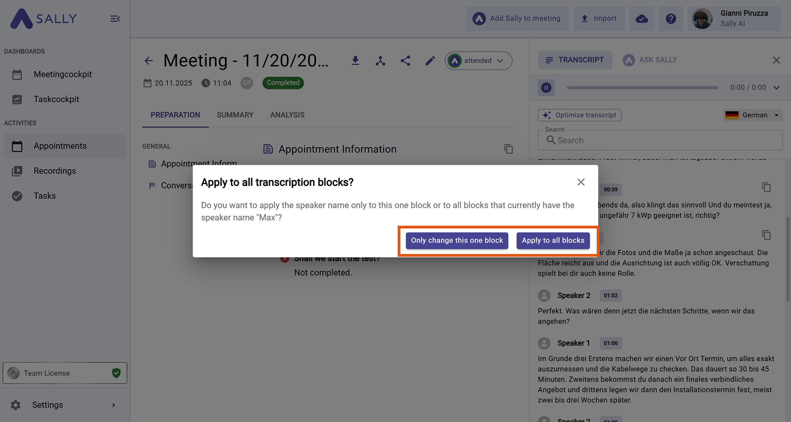Go back using the left arrow
The image size is (791, 422).
[x=148, y=60]
